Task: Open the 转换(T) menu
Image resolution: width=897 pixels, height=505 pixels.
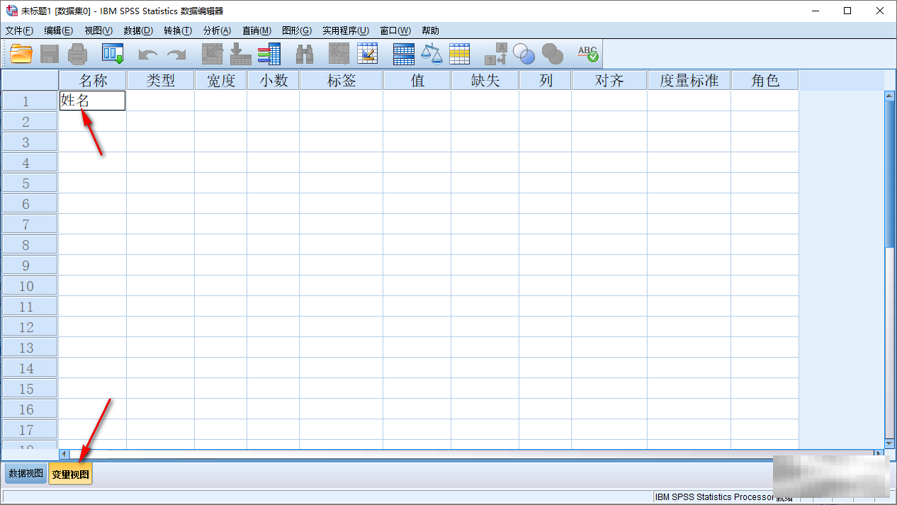Action: click(178, 30)
